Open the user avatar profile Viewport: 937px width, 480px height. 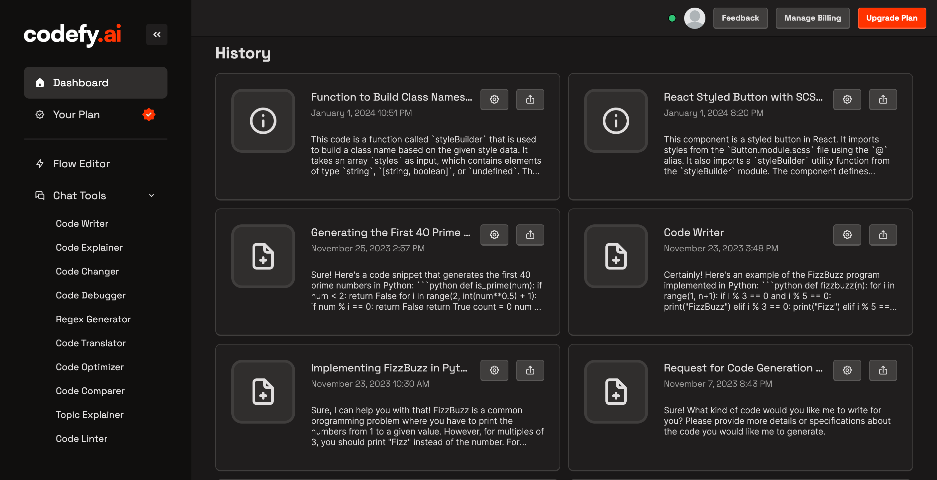694,18
